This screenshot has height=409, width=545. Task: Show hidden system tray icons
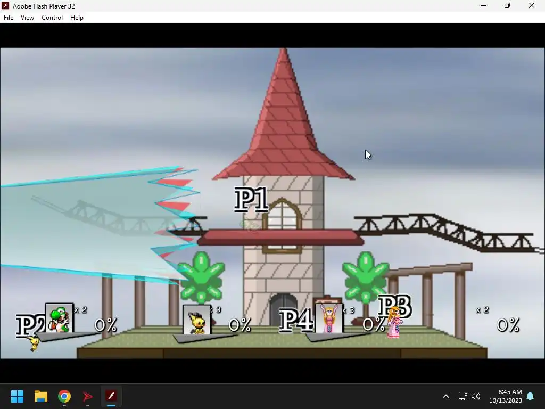coord(446,396)
